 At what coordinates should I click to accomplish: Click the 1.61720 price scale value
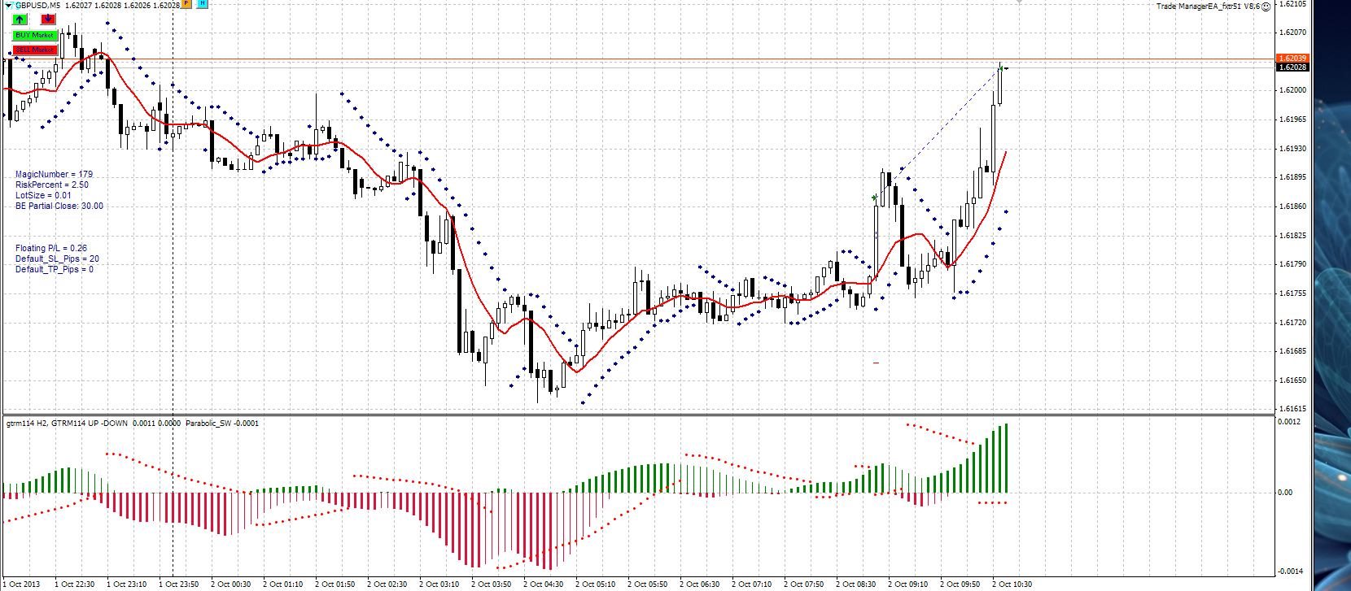point(1293,323)
